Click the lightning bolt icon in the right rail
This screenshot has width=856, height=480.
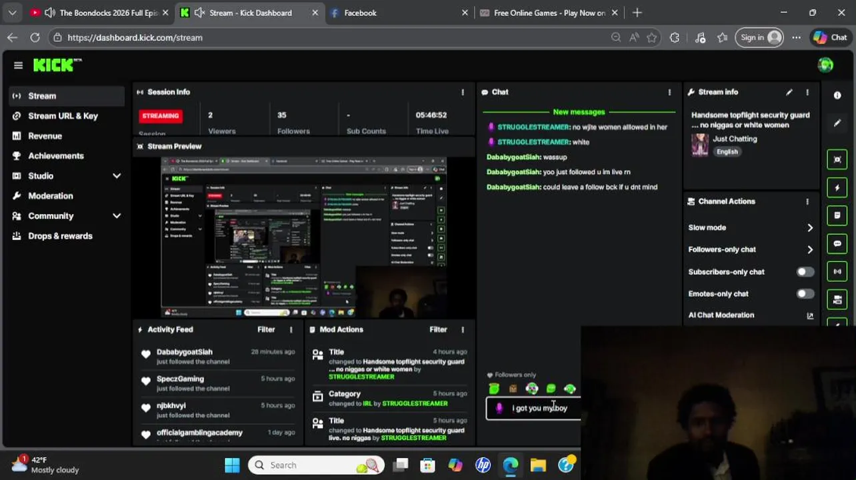[x=837, y=188]
